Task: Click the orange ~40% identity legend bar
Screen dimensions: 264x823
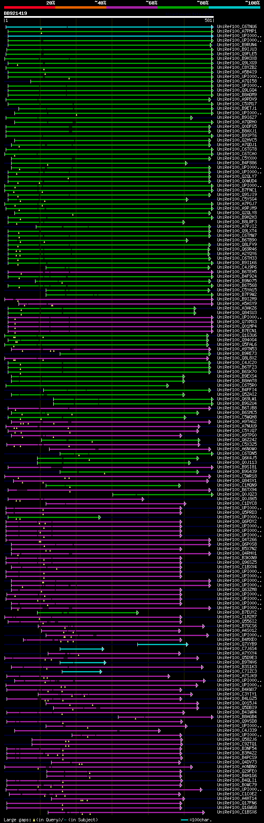Action: tap(81, 7)
